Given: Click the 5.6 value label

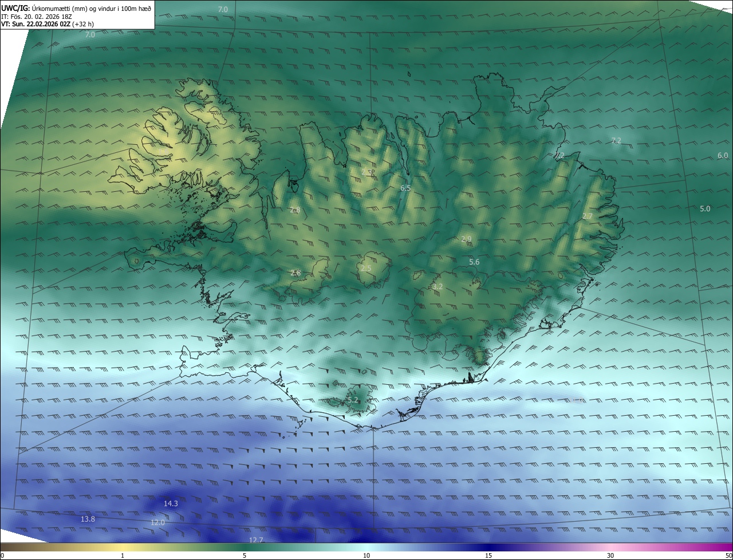Looking at the screenshot, I should [474, 262].
